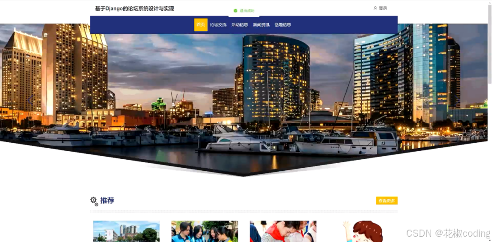Open the recommended thumbnail showing campus buildings
The height and width of the screenshot is (242, 492).
click(x=126, y=231)
